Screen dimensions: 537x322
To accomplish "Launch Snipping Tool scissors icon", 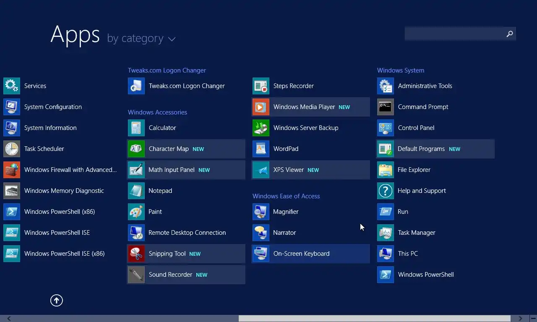I will (x=136, y=254).
